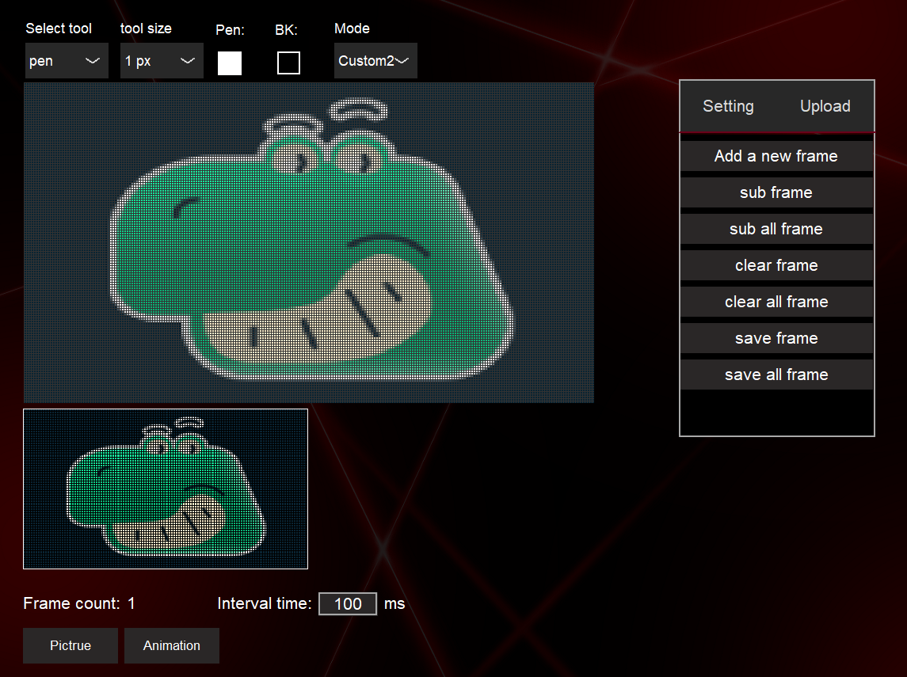The width and height of the screenshot is (907, 677).
Task: Click the white Pen color swatch
Action: click(x=230, y=63)
